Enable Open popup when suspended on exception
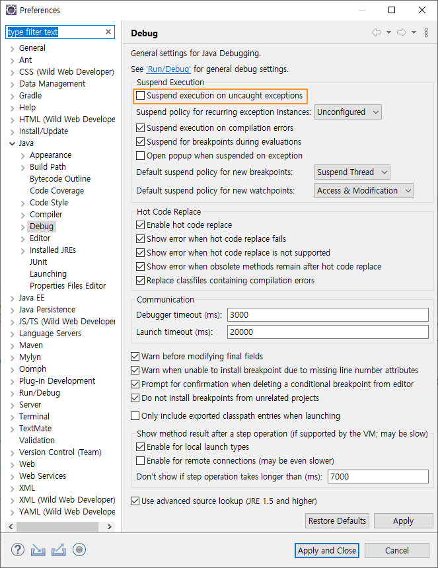The width and height of the screenshot is (438, 568). point(140,156)
